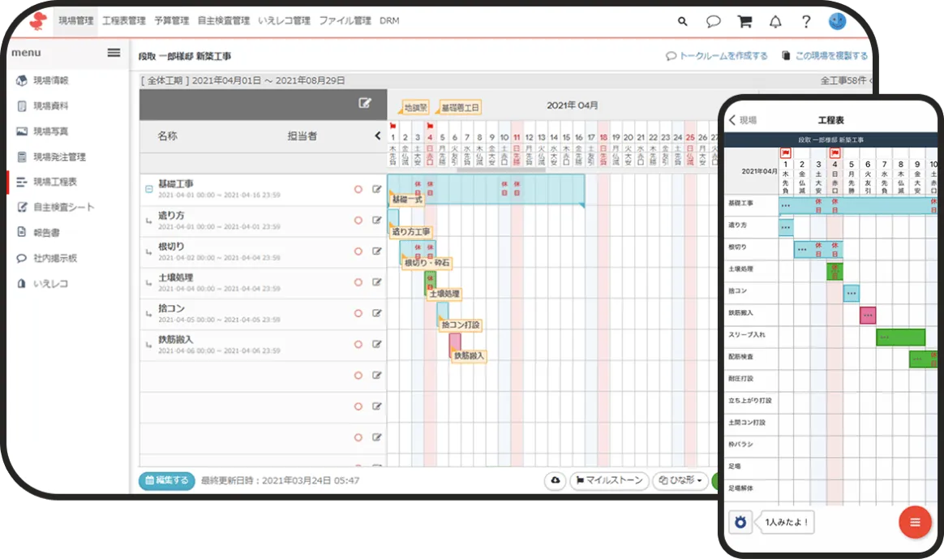The width and height of the screenshot is (944, 559).
Task: Collapse the 基礎工事 tree group
Action: click(149, 189)
